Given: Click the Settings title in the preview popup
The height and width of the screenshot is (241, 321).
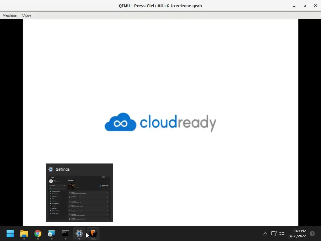Looking at the screenshot, I should (63, 169).
